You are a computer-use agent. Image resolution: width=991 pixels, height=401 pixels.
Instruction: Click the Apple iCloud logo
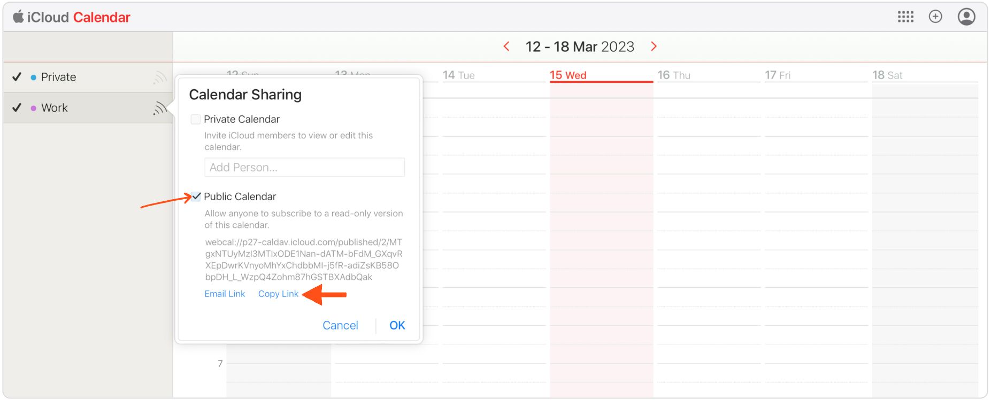18,17
